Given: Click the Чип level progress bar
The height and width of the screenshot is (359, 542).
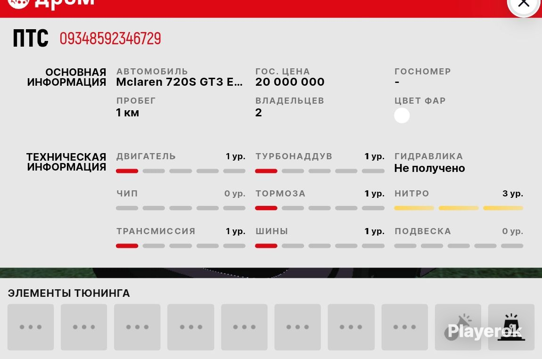Looking at the screenshot, I should tap(181, 208).
